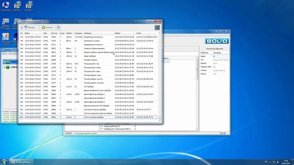Select row 358 Идентификатор прибора 1
The image size is (294, 165).
click(x=88, y=94)
